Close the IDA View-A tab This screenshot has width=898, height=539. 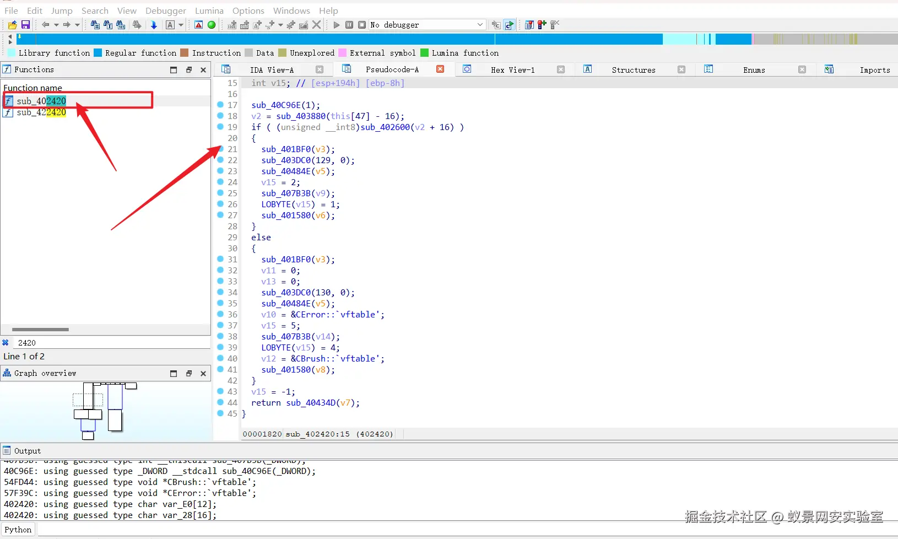(320, 69)
